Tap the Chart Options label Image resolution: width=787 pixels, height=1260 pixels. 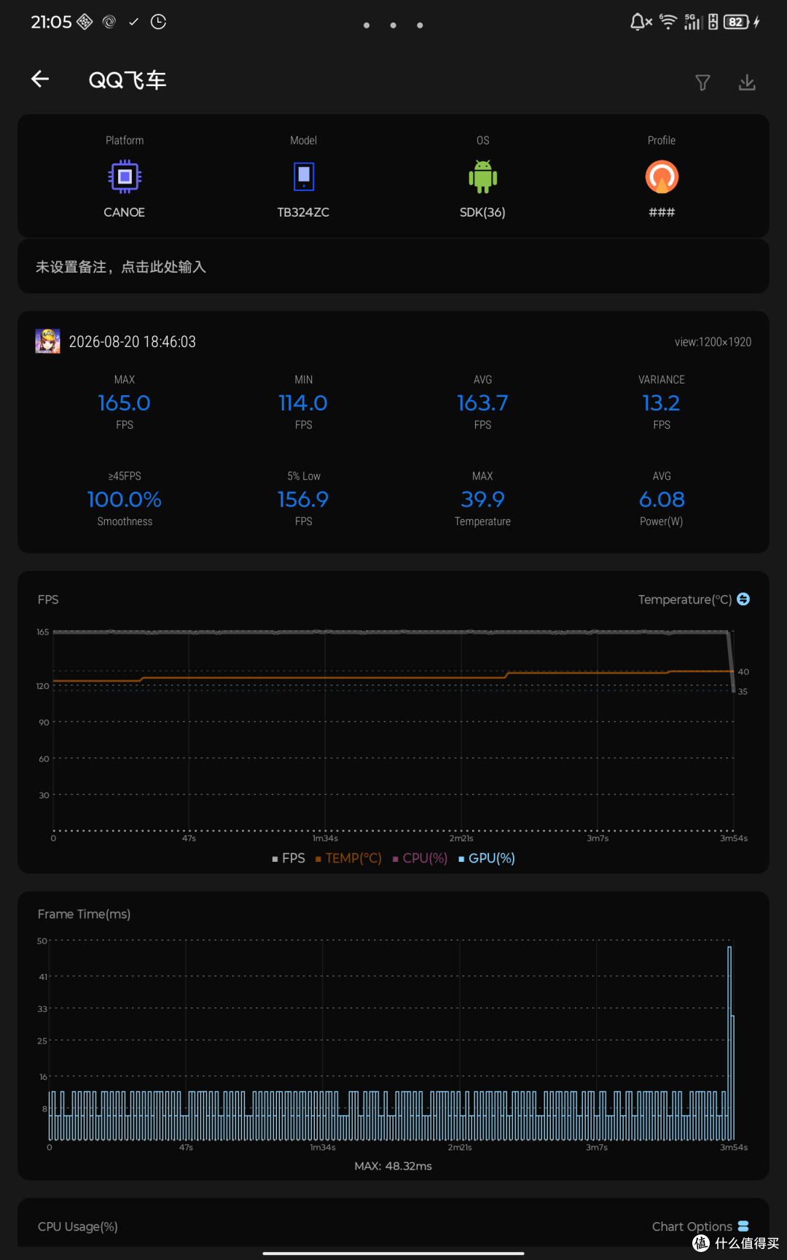pos(692,1226)
